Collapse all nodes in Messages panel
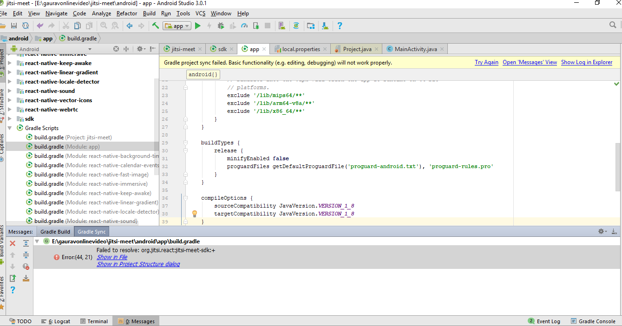Image resolution: width=622 pixels, height=326 pixels. 26,254
